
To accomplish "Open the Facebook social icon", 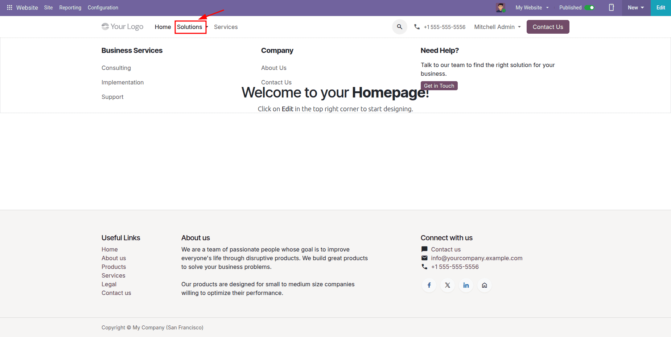I will (429, 285).
